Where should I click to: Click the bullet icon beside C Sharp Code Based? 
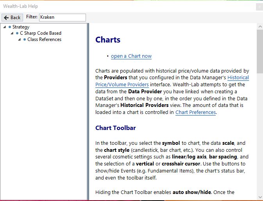[17, 34]
